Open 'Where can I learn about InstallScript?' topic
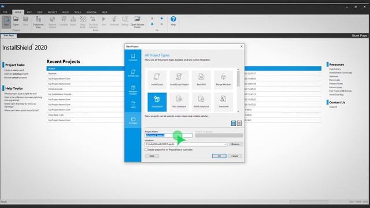Viewport: 370px width, 208px height. coord(21,110)
